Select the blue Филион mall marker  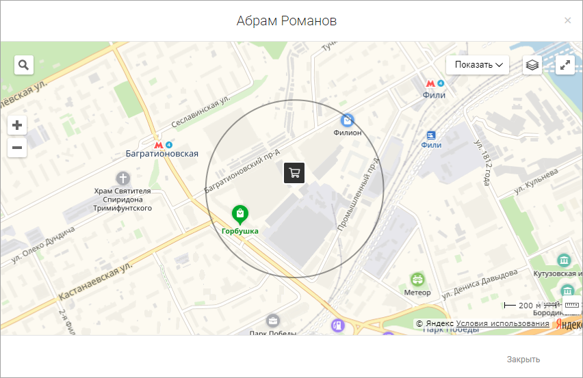[x=348, y=120]
